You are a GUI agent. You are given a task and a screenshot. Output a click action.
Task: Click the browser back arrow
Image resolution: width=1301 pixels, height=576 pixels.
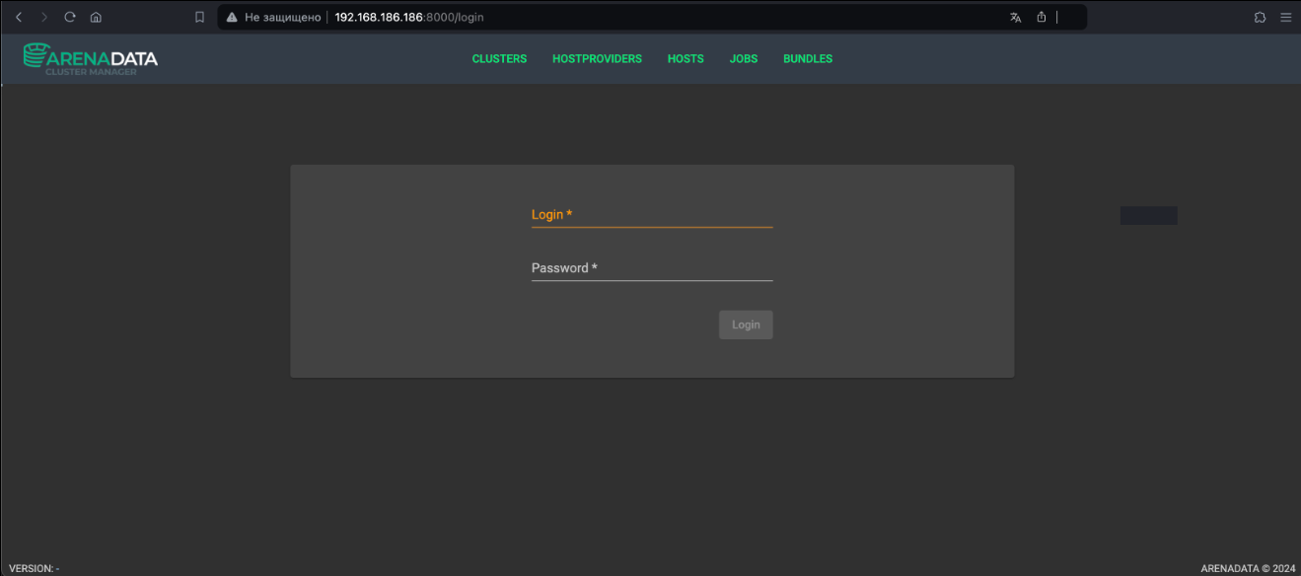(x=18, y=17)
